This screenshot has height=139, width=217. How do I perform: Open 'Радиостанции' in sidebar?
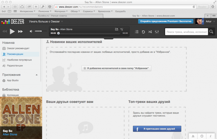tap(15, 66)
